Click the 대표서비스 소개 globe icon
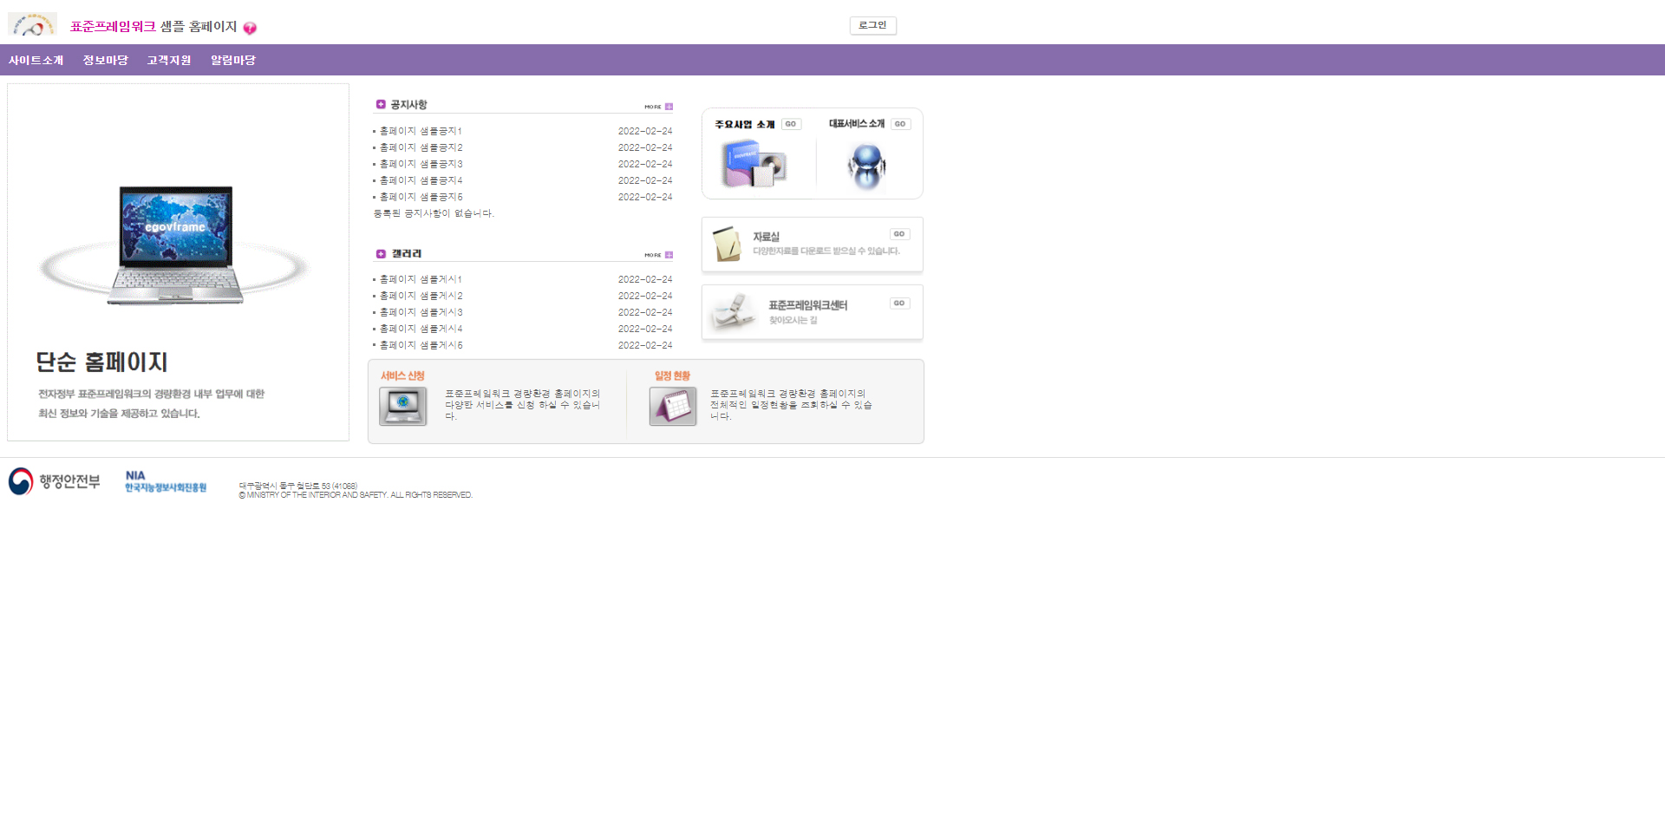The width and height of the screenshot is (1665, 816). pyautogui.click(x=866, y=166)
